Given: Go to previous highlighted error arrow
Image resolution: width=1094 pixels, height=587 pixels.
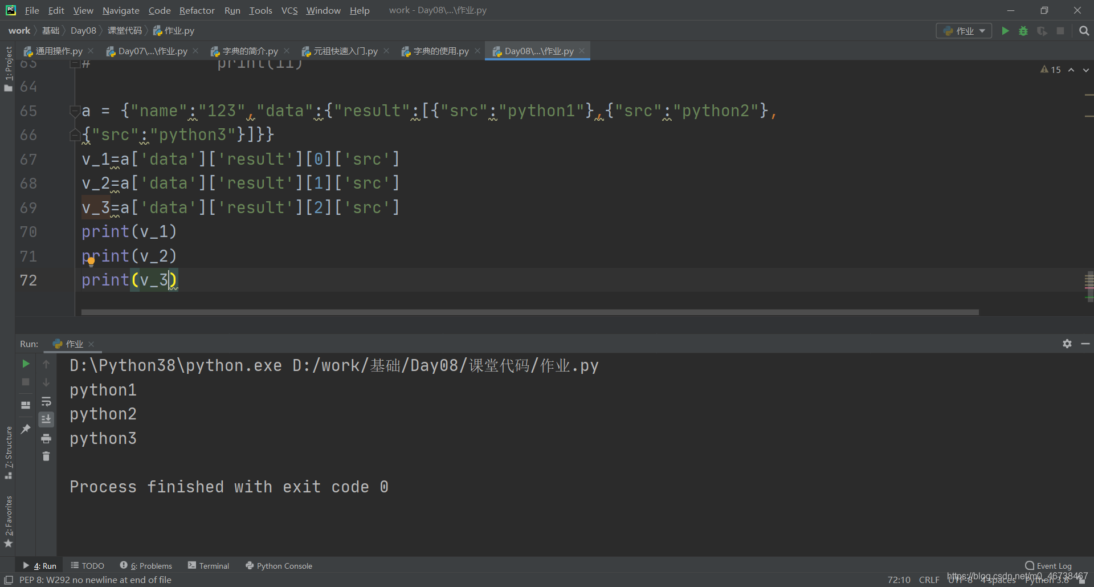Looking at the screenshot, I should pos(1071,70).
